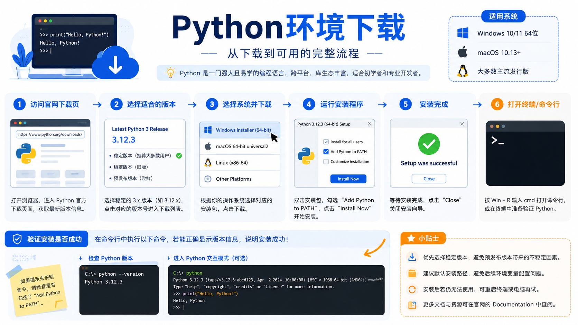
Task: Click step 4 heading 运行安装程序
Action: tap(342, 104)
